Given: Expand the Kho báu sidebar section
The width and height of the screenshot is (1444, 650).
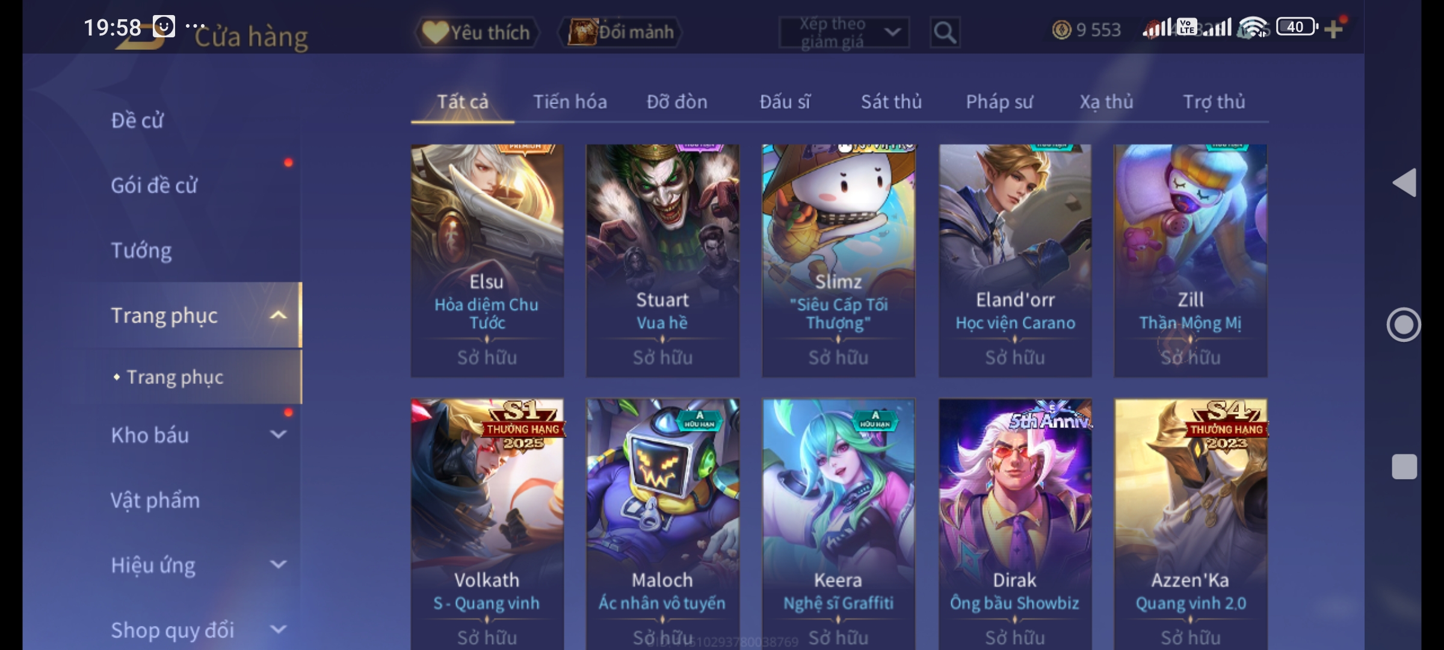Looking at the screenshot, I should (x=278, y=435).
